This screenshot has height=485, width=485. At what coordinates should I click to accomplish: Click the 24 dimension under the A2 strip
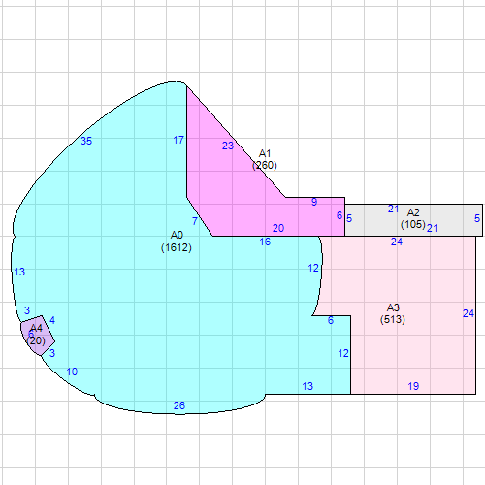(397, 242)
